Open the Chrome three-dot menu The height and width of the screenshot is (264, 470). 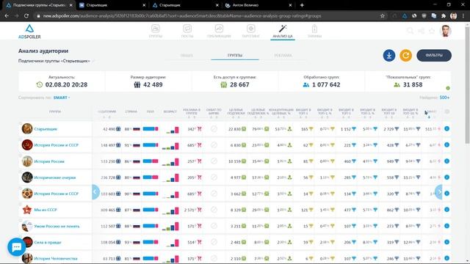(463, 16)
